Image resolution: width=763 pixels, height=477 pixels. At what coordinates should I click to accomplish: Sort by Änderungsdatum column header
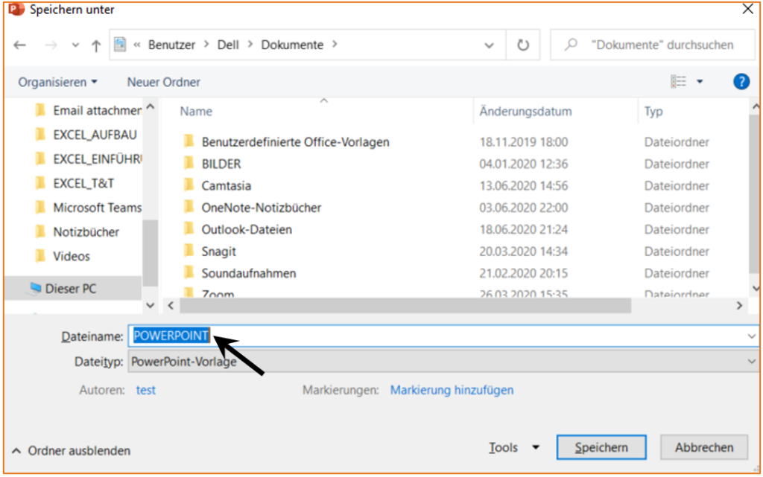[x=525, y=111]
